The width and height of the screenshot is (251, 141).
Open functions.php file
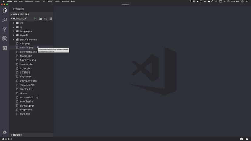pyautogui.click(x=28, y=60)
